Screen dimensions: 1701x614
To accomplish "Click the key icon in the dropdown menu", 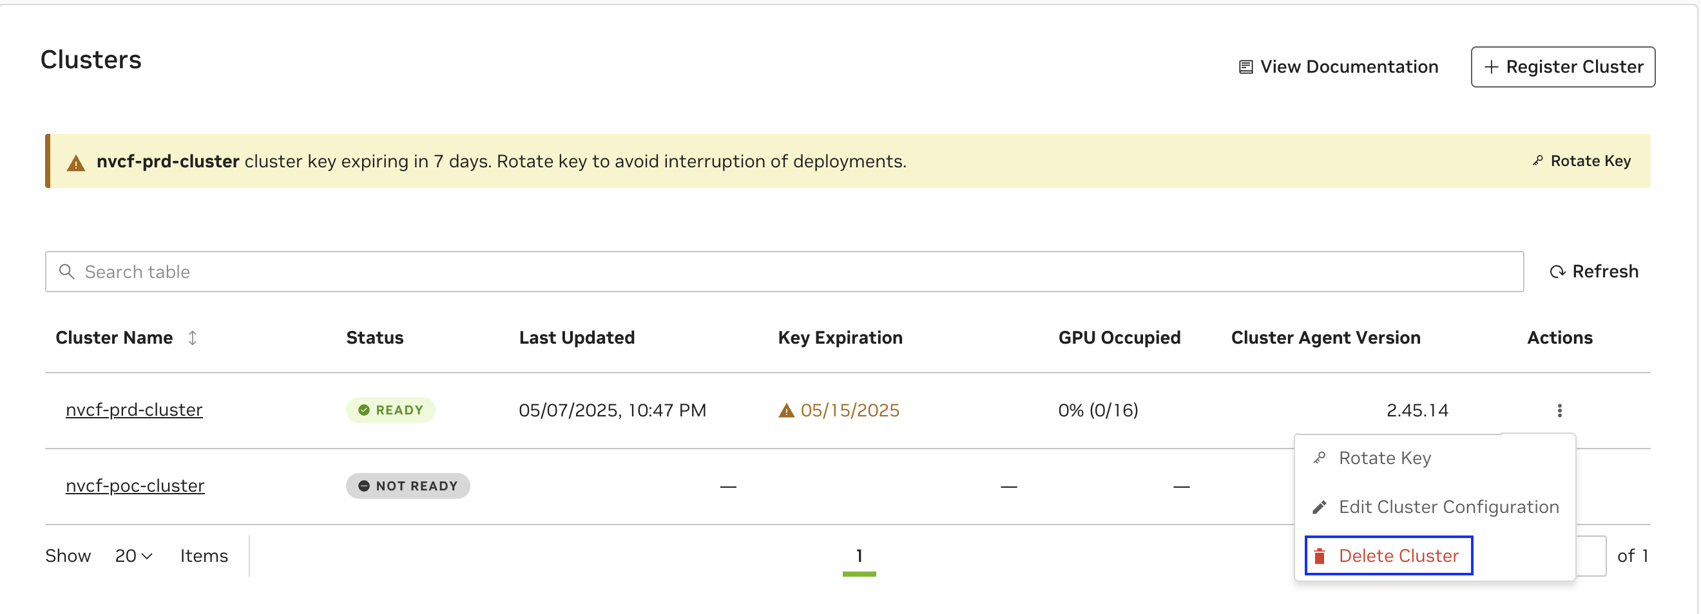I will [x=1320, y=458].
